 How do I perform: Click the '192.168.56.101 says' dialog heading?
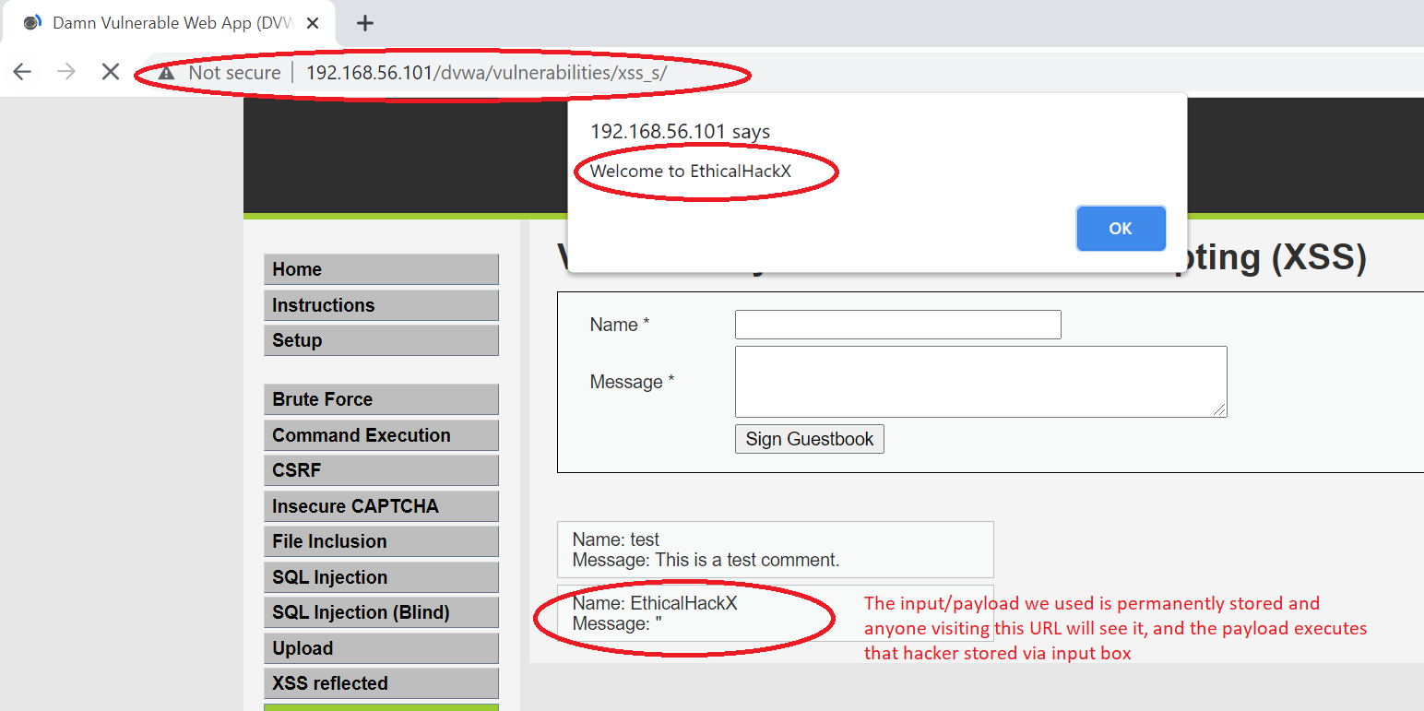(x=680, y=131)
